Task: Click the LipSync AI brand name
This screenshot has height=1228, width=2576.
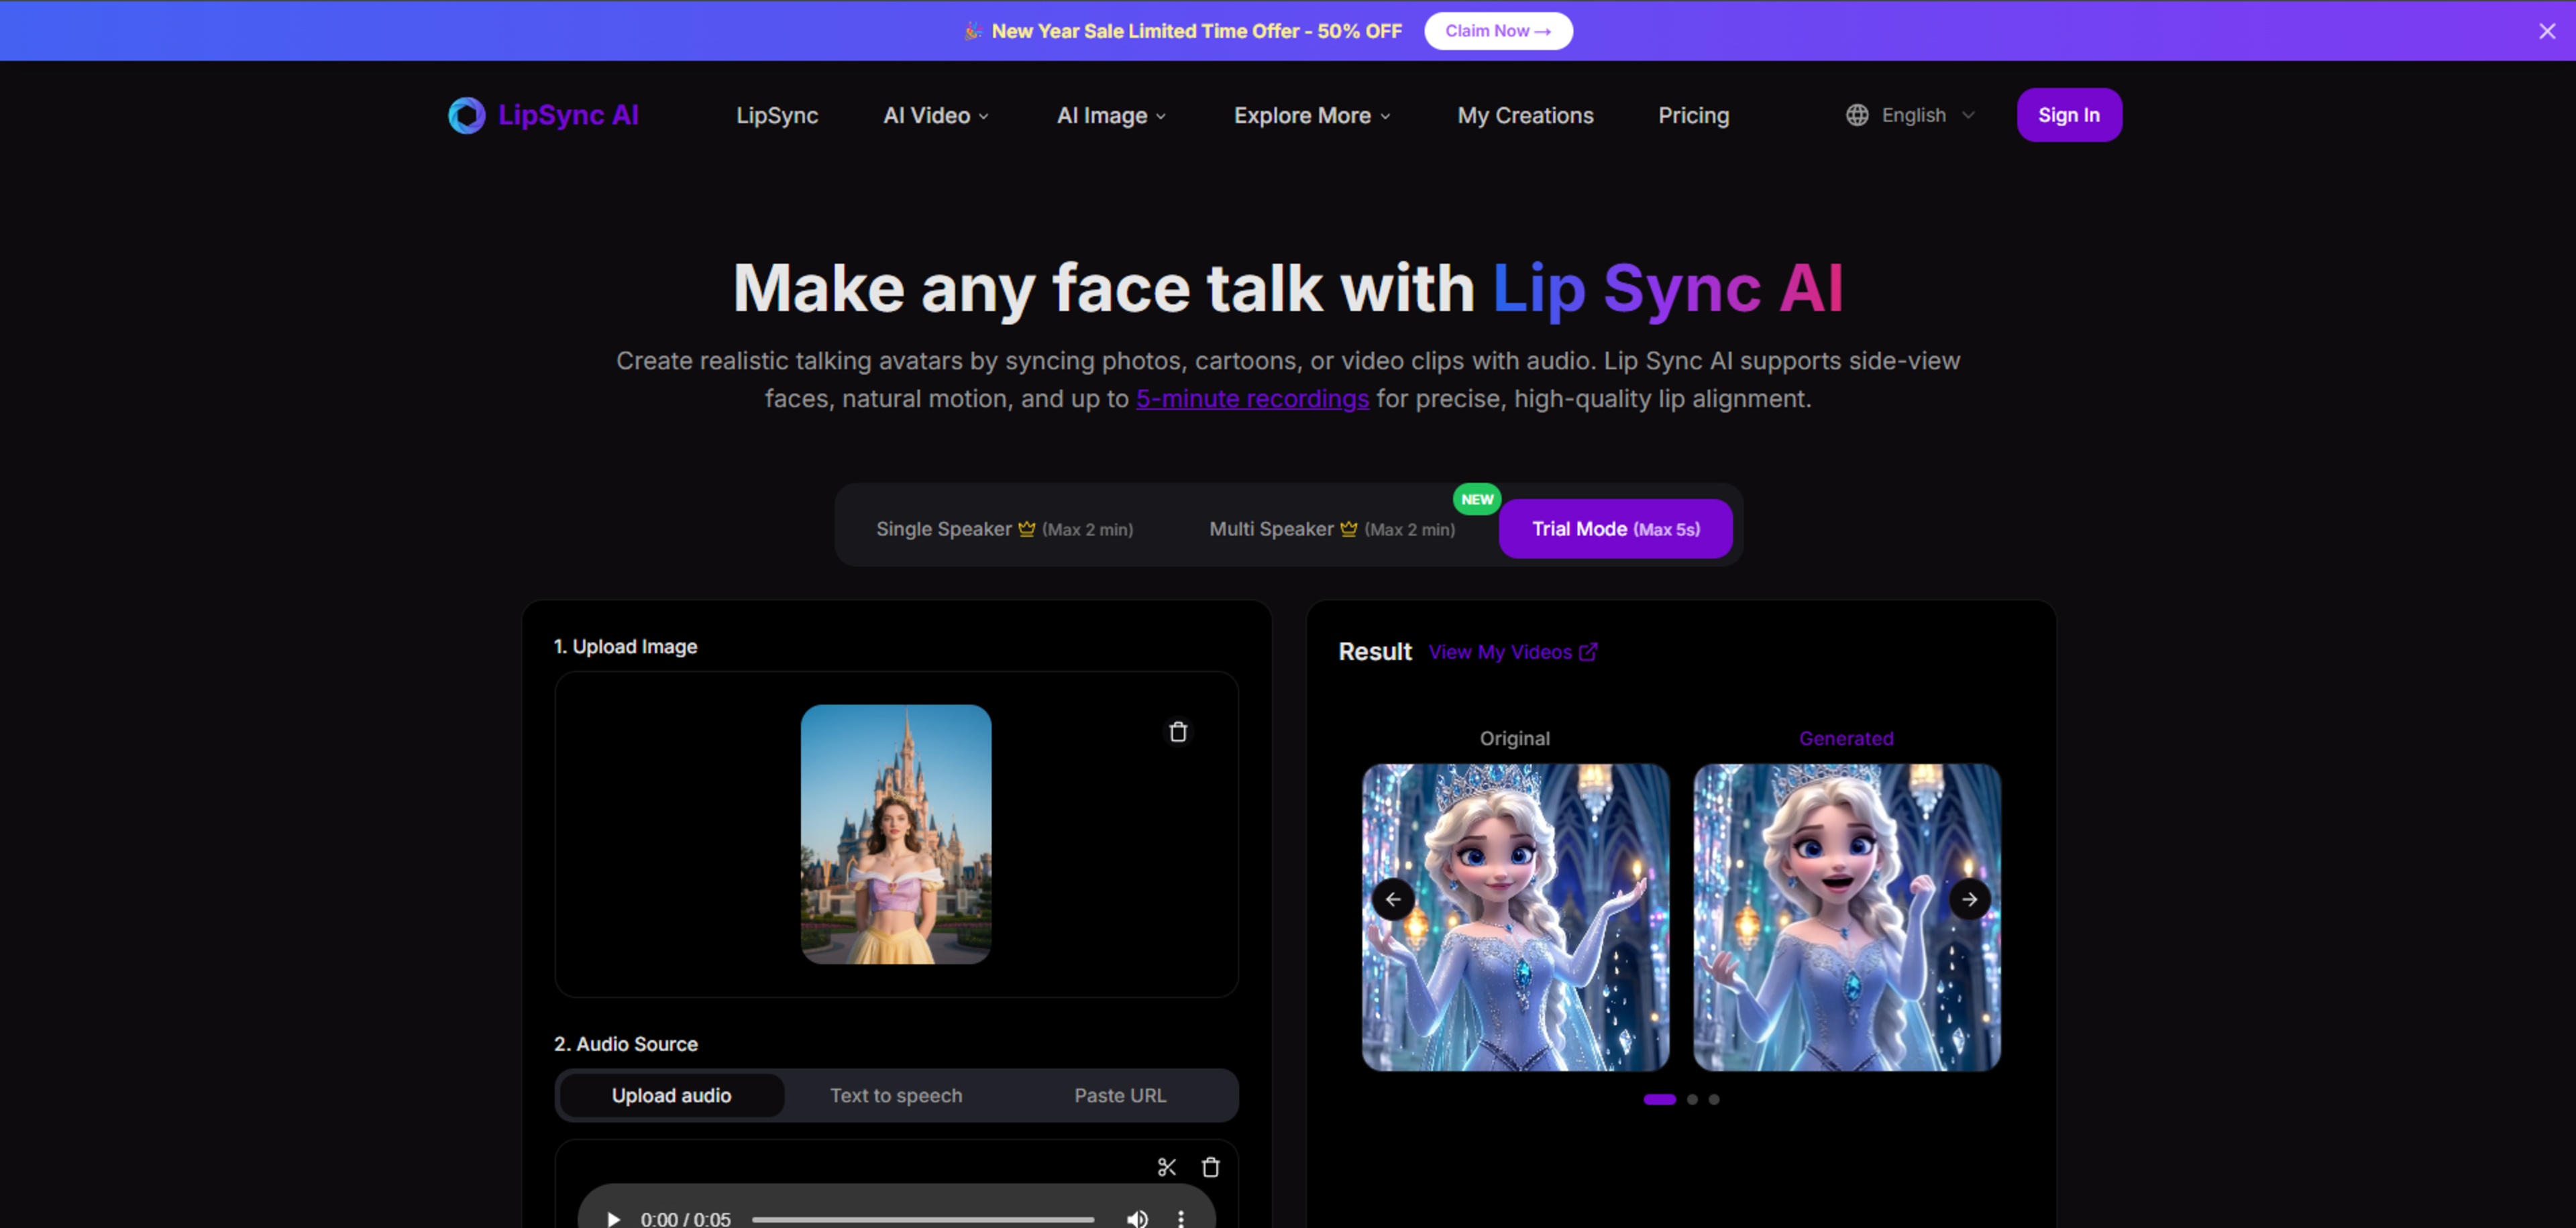Action: coord(568,115)
